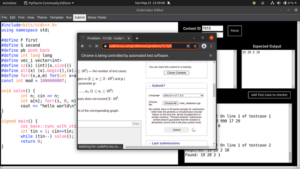300x169 pixels.
Task: Click the Add Test Case to checker button
Action: [269, 95]
